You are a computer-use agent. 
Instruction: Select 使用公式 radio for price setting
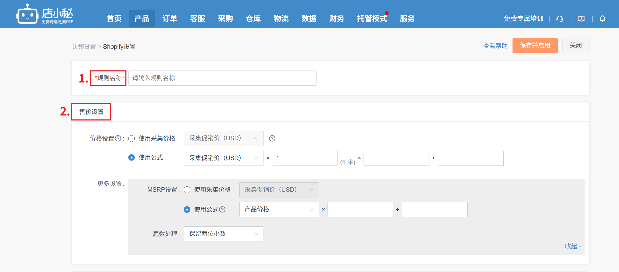coord(131,158)
